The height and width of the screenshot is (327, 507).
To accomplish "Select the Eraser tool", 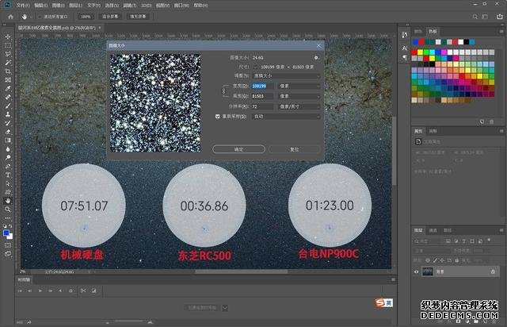I will tap(8, 132).
